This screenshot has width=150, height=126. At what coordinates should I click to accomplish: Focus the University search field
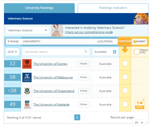56,52
